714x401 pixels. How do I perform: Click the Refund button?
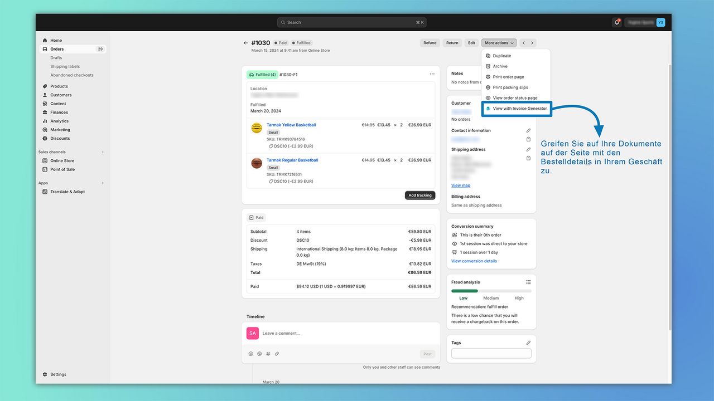pyautogui.click(x=430, y=43)
